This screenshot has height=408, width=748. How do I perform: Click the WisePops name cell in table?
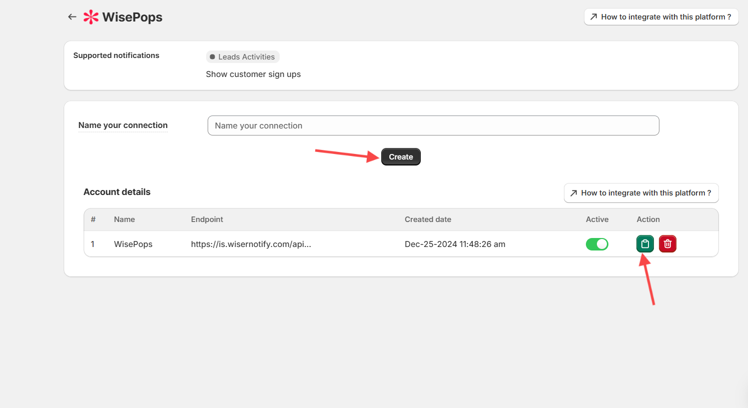[133, 244]
